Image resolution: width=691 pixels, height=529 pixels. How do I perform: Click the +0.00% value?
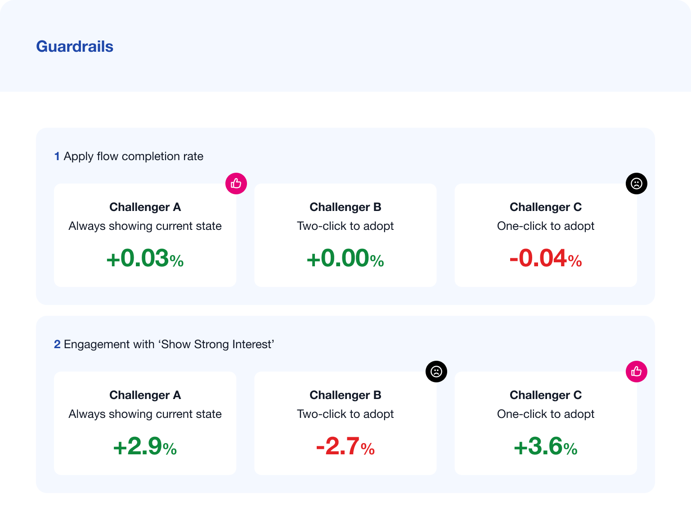tap(345, 259)
